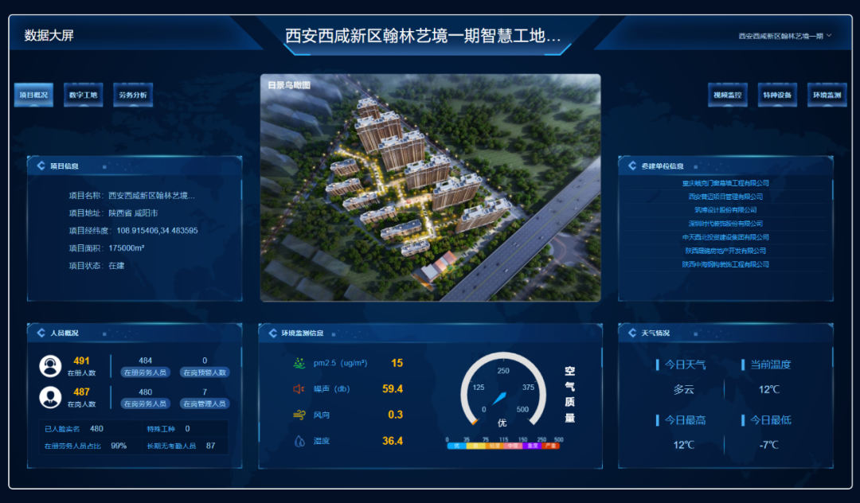The image size is (860, 503).
Task: Open the 特种设备 panel
Action: click(777, 94)
